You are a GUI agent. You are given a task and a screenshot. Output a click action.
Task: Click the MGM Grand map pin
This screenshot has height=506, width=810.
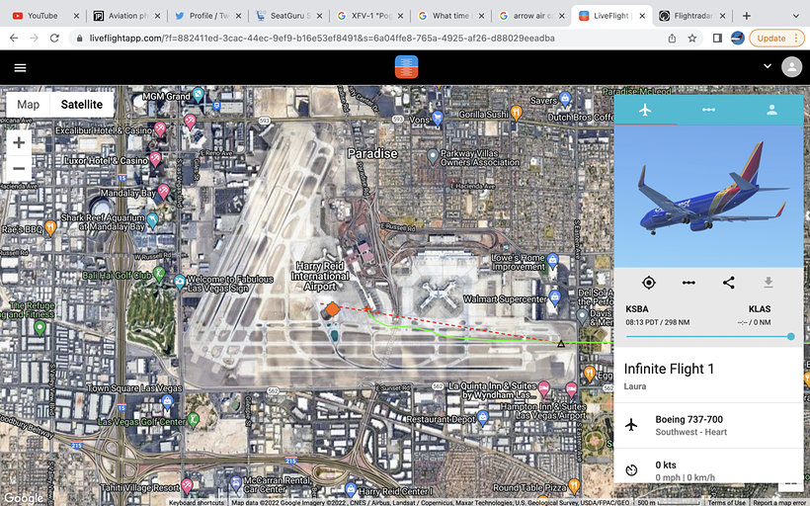coord(198,95)
